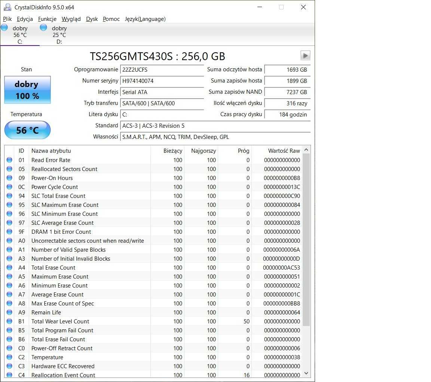Click status orb of Max Erase Count of Spec

(9, 303)
